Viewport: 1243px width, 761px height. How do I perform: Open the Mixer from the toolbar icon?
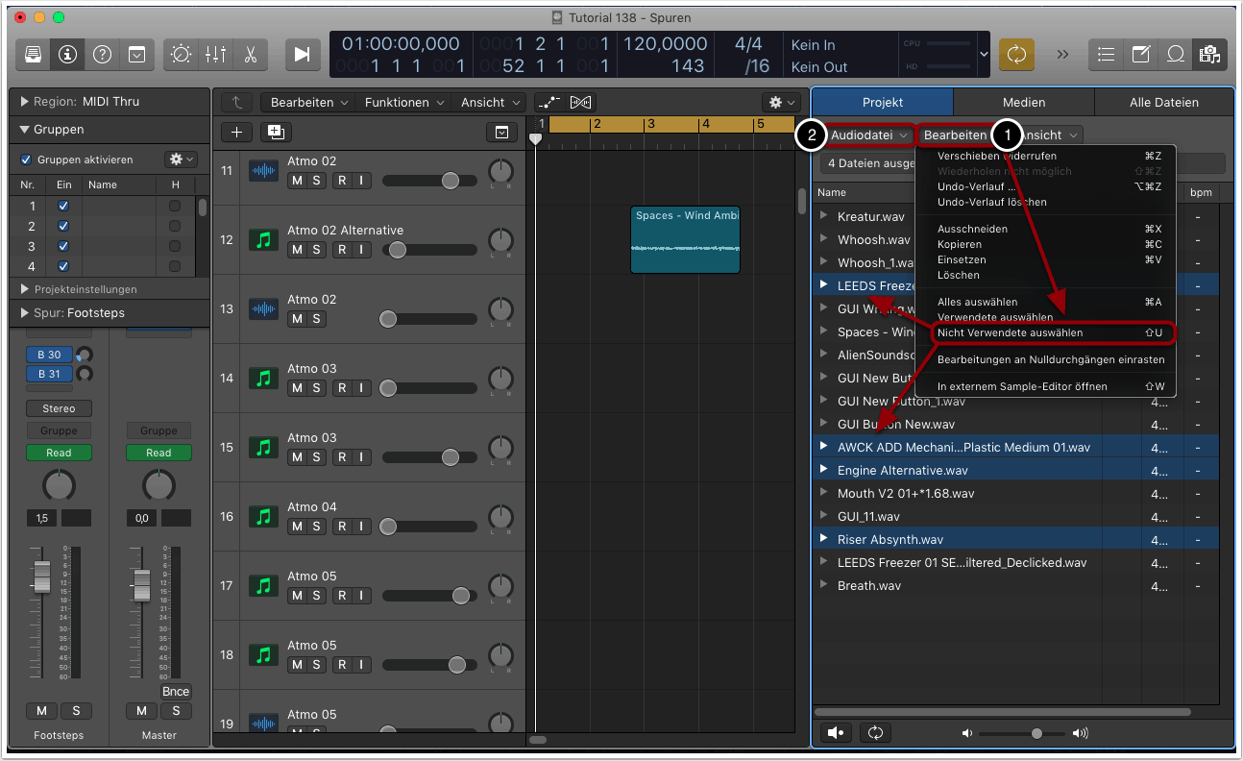[215, 54]
